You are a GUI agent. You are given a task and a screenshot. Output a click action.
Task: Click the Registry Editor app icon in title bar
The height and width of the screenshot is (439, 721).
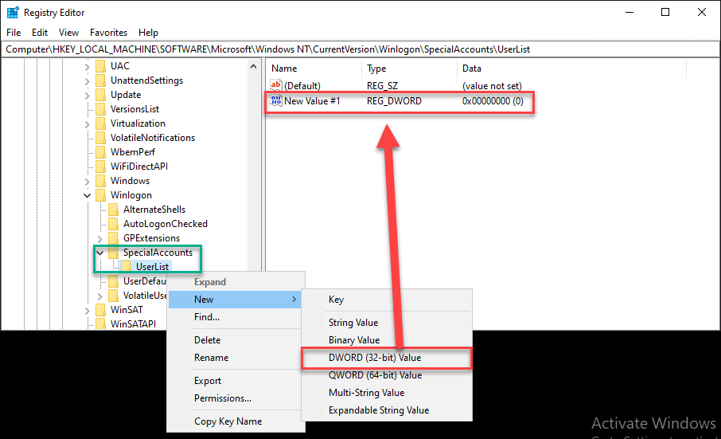point(13,13)
